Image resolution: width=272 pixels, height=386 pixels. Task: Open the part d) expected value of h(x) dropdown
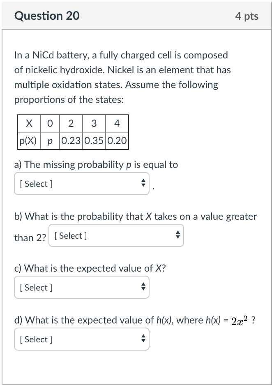click(81, 339)
